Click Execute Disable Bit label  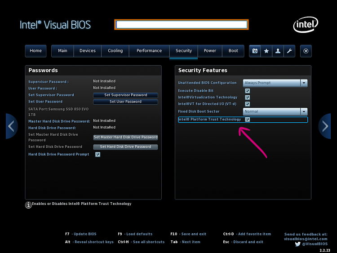[x=196, y=91]
